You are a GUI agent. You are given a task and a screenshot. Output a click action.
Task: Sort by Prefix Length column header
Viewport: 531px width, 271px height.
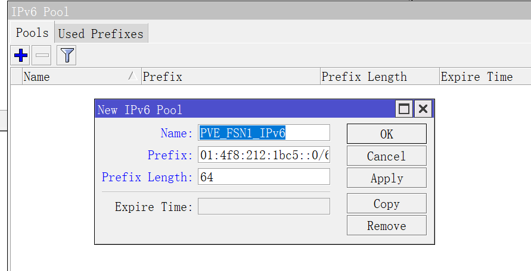coord(379,77)
